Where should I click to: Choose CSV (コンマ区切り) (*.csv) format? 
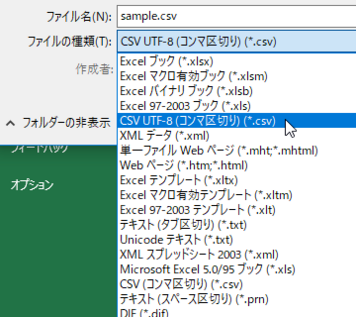[x=181, y=284]
